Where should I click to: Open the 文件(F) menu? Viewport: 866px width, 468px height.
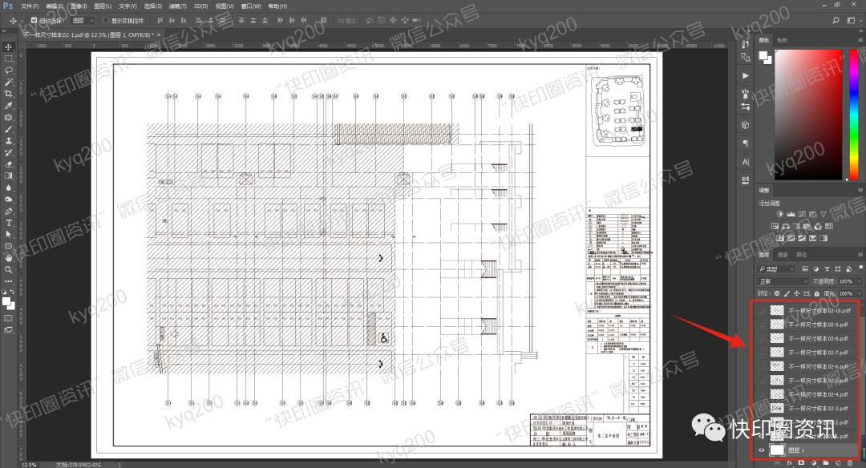pyautogui.click(x=30, y=6)
